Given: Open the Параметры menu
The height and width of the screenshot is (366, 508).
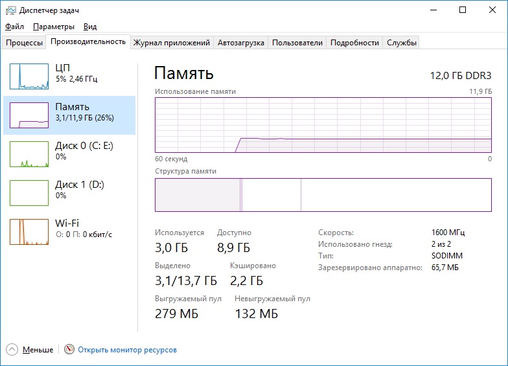Looking at the screenshot, I should coord(54,27).
